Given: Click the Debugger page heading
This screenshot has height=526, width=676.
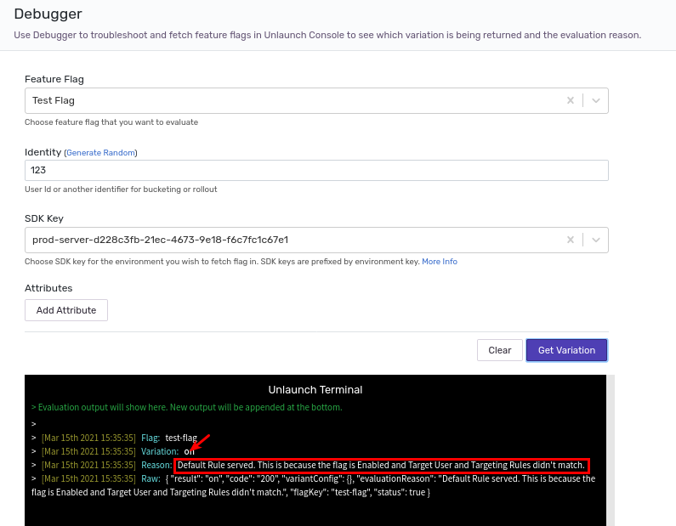Looking at the screenshot, I should pyautogui.click(x=48, y=14).
